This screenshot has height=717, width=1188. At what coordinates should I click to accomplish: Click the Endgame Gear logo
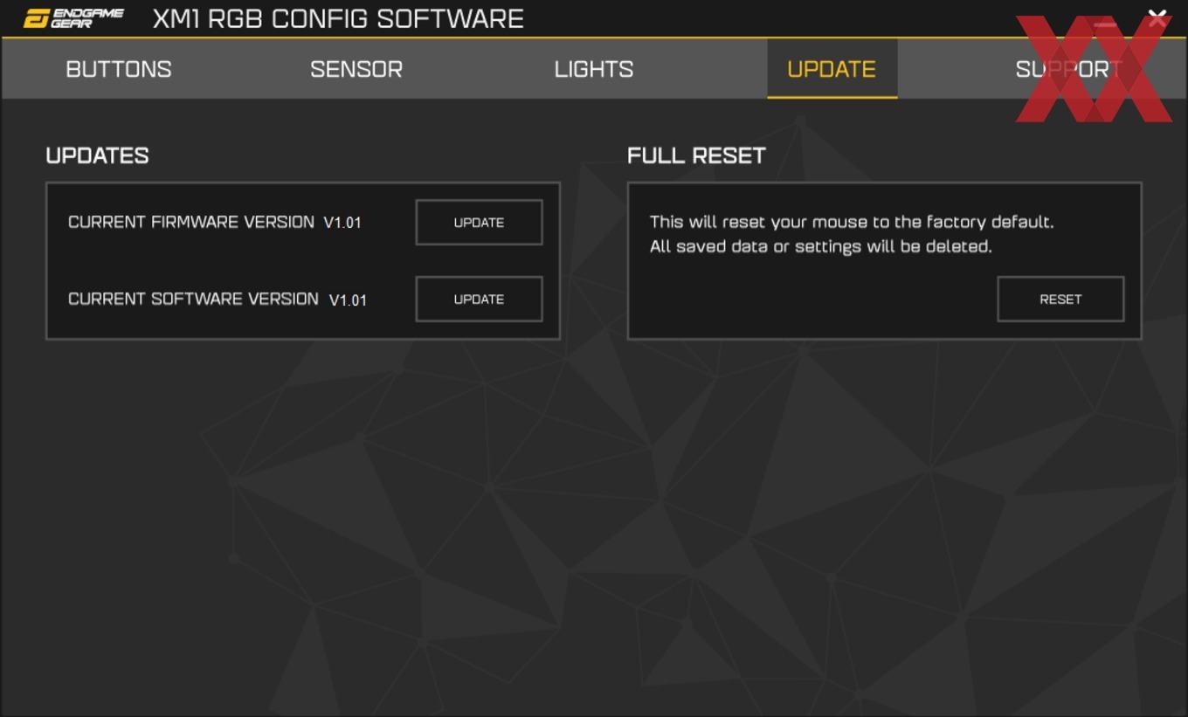point(73,18)
